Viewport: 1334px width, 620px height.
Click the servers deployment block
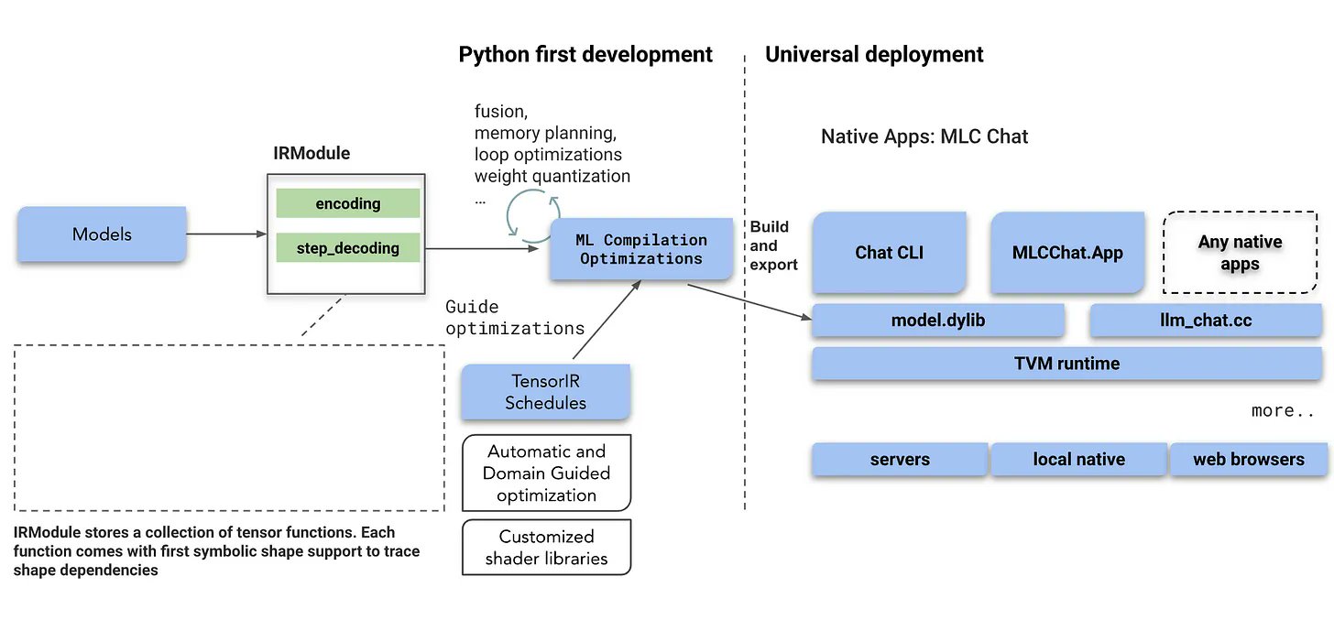(x=899, y=459)
